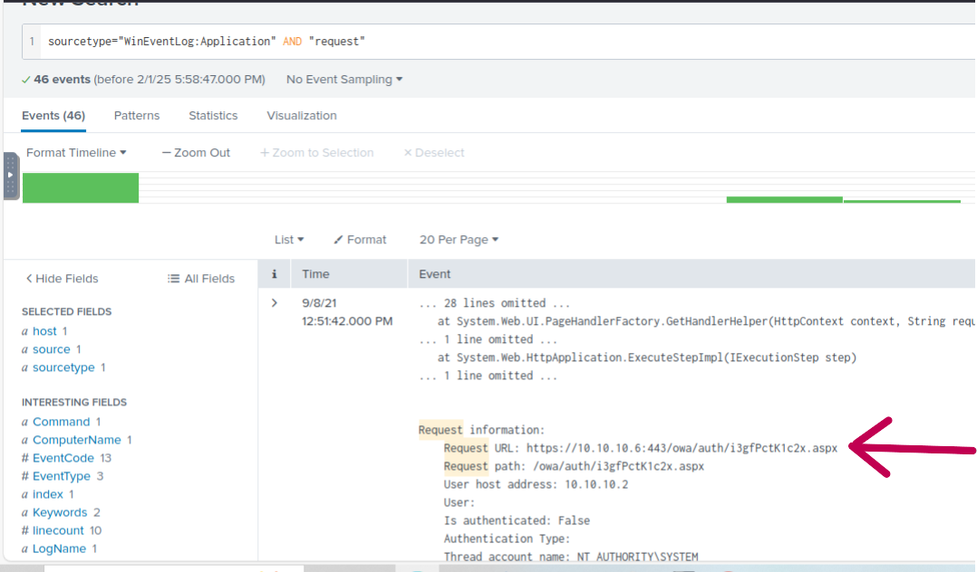
Task: Click the Request path /owa/auth/i3gfPctK1c2x.aspx text
Action: point(618,466)
